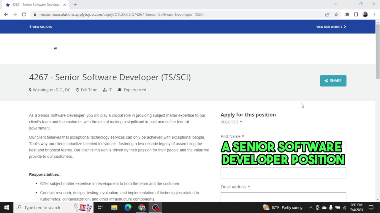Click the small company logo
This screenshot has width=380, height=213.
55,48
